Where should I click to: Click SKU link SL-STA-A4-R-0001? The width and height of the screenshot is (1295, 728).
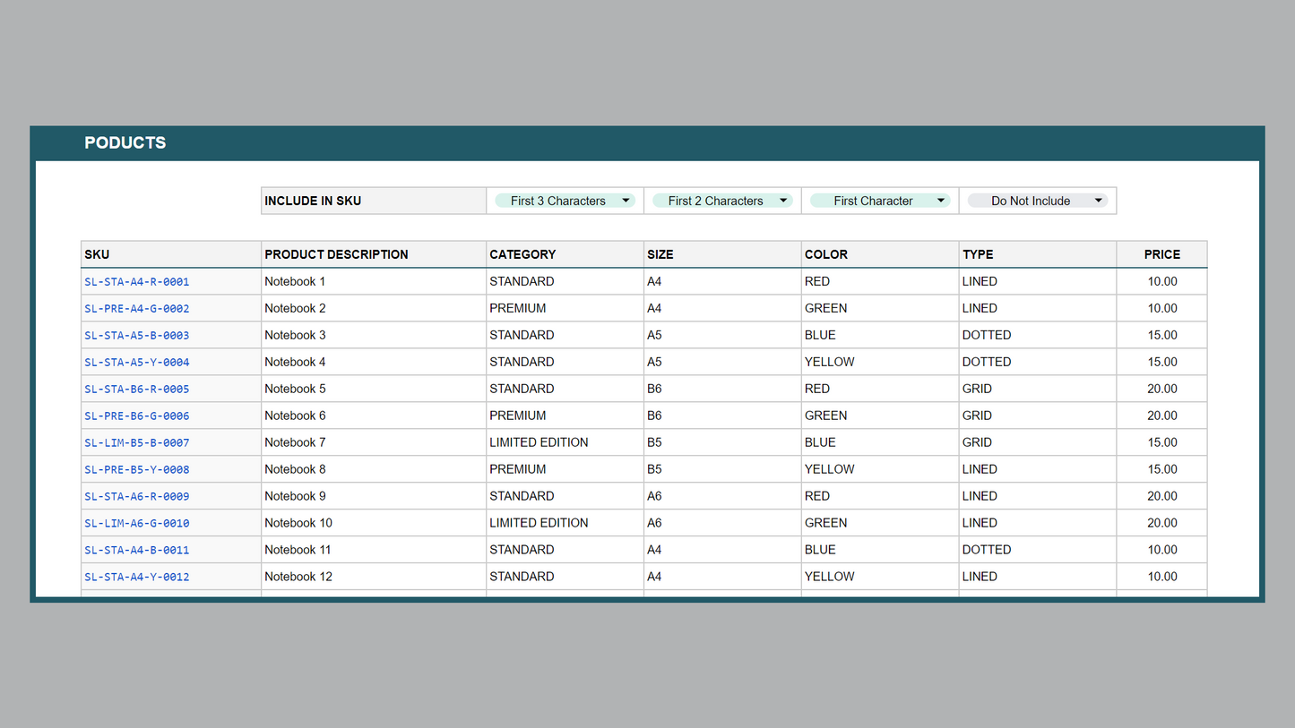pos(137,282)
